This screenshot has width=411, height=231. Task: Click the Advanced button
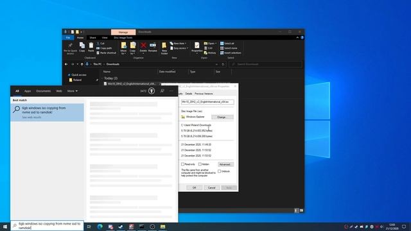point(225,164)
